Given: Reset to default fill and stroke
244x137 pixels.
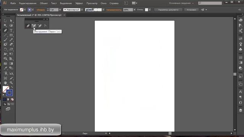Looking at the screenshot, I should pos(4,95).
